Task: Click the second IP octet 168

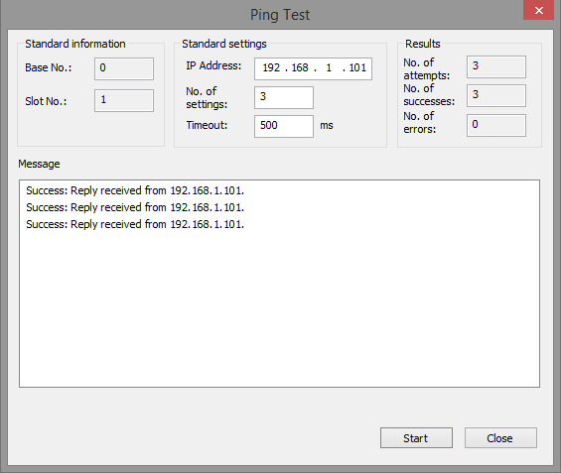Action: click(x=300, y=67)
